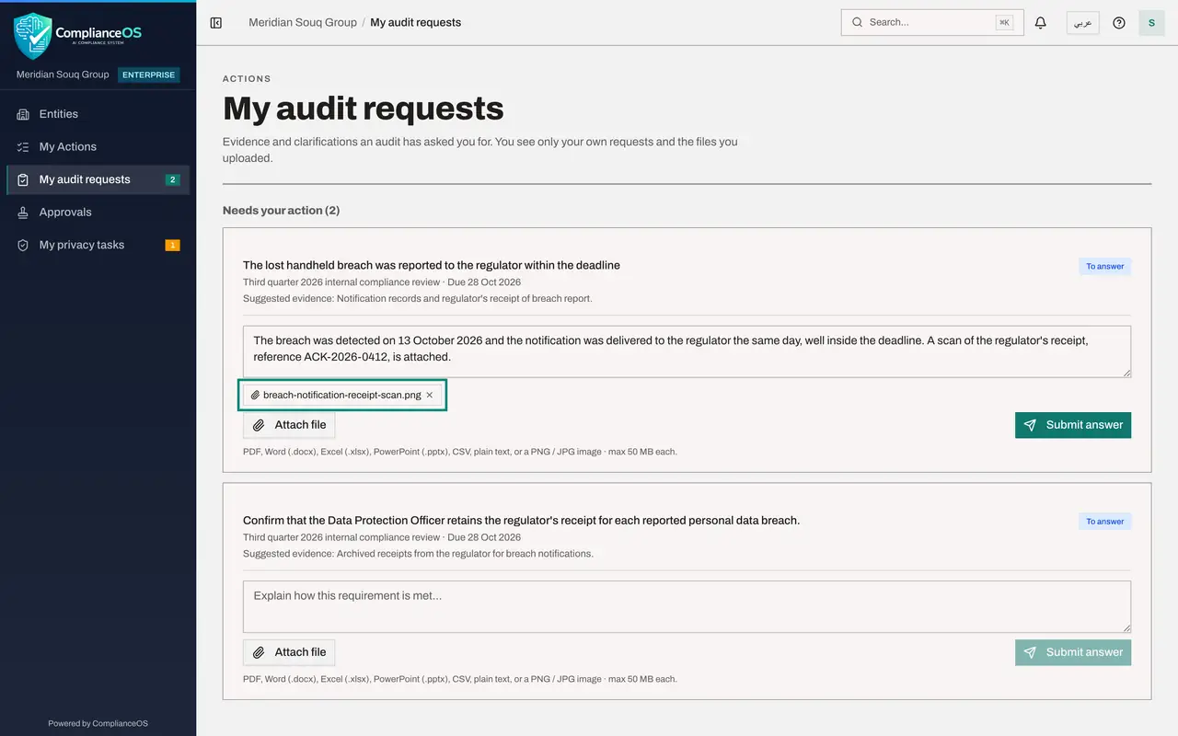Open Approvals in the sidebar
This screenshot has height=736, width=1178.
98,212
